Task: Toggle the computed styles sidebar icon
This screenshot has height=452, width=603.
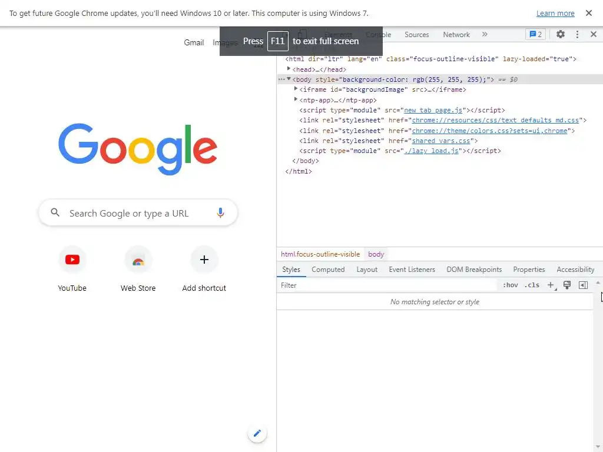Action: [x=583, y=285]
